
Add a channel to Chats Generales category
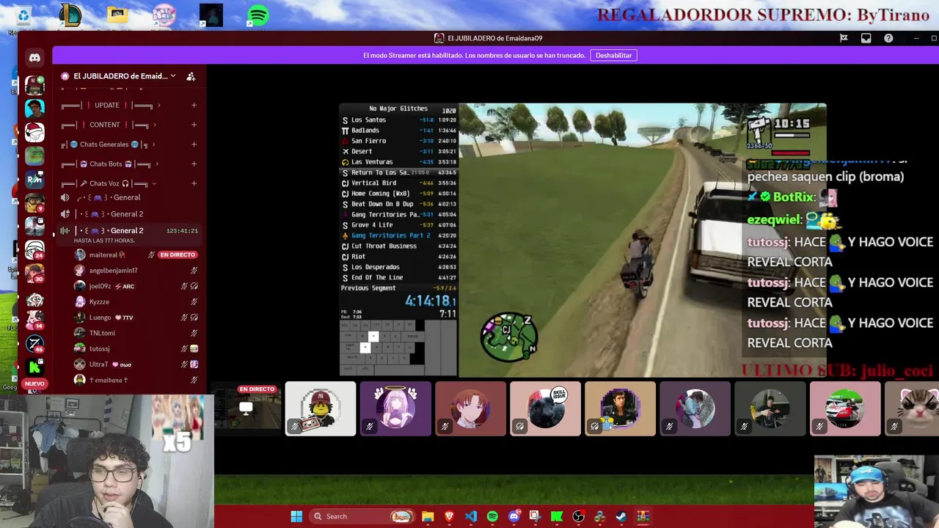[194, 144]
